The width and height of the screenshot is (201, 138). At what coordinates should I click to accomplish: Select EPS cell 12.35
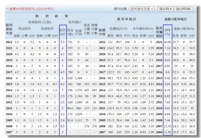(167, 126)
